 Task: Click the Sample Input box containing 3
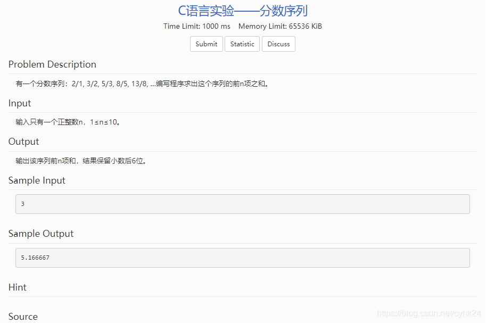coord(243,204)
